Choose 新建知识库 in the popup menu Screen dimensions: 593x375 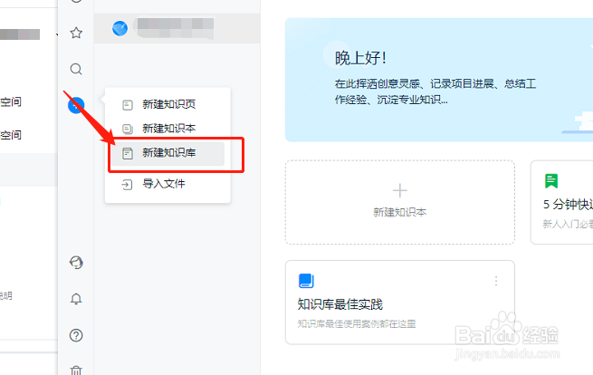point(168,154)
